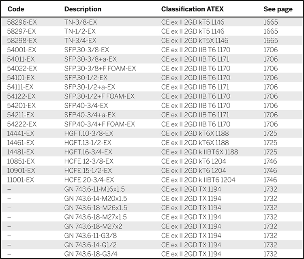Image resolution: width=304 pixels, height=259 pixels.
Task: Select SFP.30-3/8+F FOAM-EX description
Action: click(x=100, y=68)
